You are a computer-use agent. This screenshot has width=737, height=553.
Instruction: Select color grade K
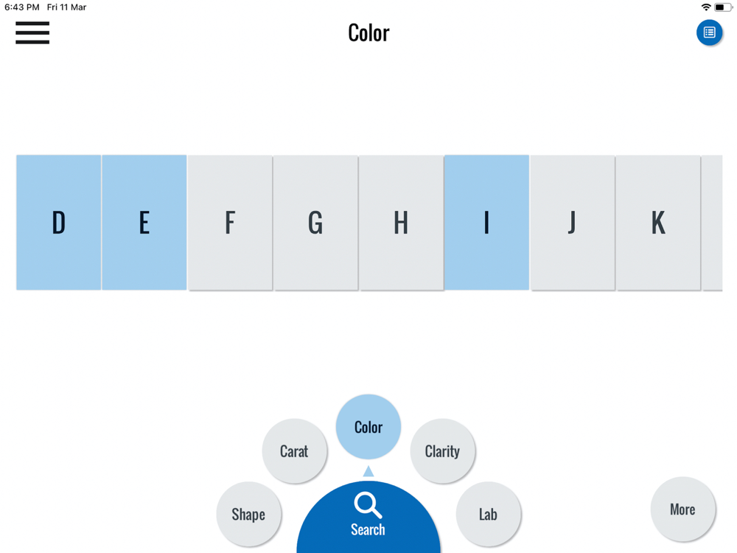coord(657,222)
